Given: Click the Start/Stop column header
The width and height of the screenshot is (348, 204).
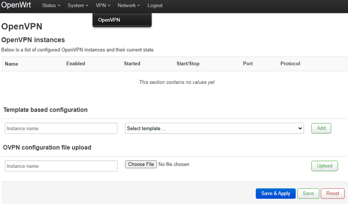Looking at the screenshot, I should point(188,64).
